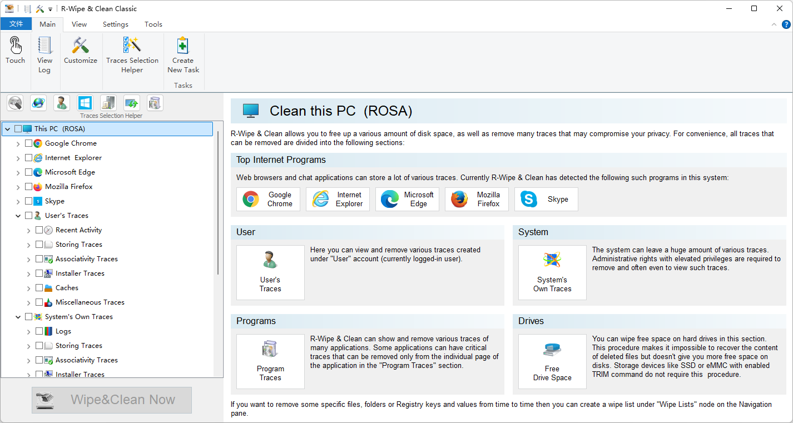The height and width of the screenshot is (423, 793).
Task: Open the blue 文件 file menu
Action: coord(16,24)
